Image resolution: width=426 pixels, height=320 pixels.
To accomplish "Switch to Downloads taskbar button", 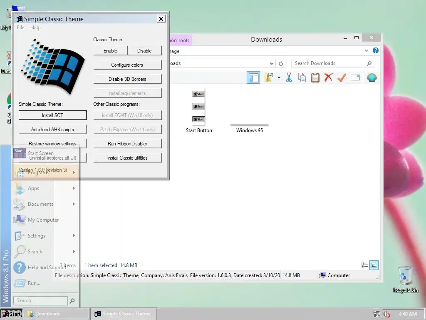I will coord(57,314).
